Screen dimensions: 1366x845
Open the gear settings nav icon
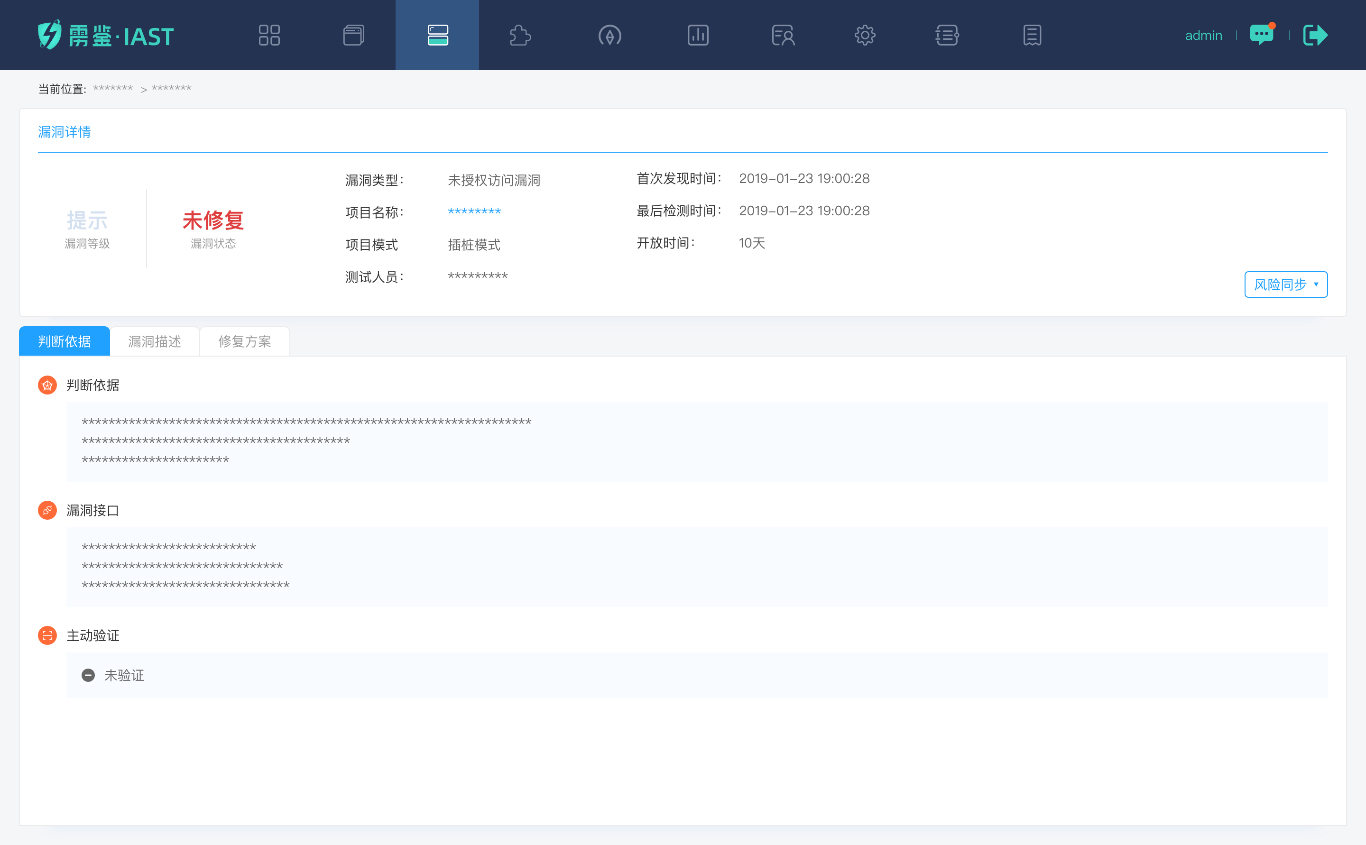click(x=865, y=35)
